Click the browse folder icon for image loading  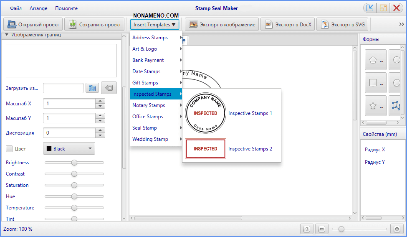[x=92, y=88]
